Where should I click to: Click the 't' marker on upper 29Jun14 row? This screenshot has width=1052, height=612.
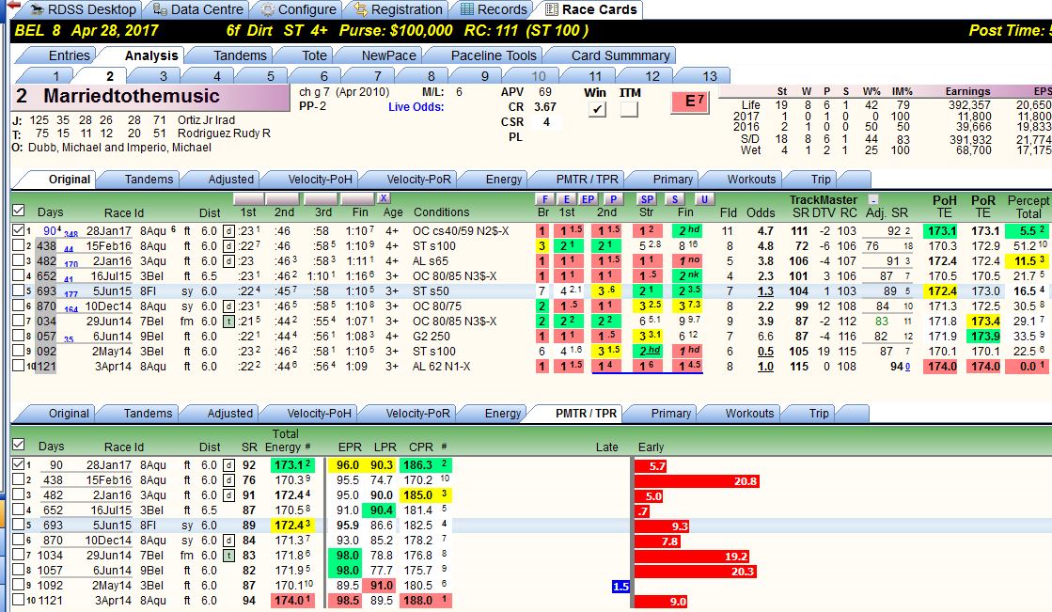[228, 322]
